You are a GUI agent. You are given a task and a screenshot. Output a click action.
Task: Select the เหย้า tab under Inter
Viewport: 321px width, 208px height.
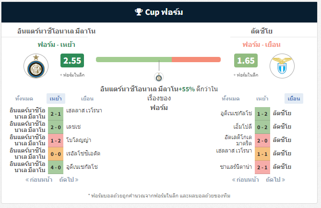pyautogui.click(x=56, y=99)
